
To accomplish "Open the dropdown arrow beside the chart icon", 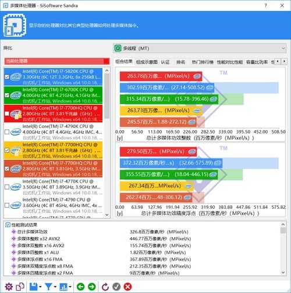I will (70, 287).
